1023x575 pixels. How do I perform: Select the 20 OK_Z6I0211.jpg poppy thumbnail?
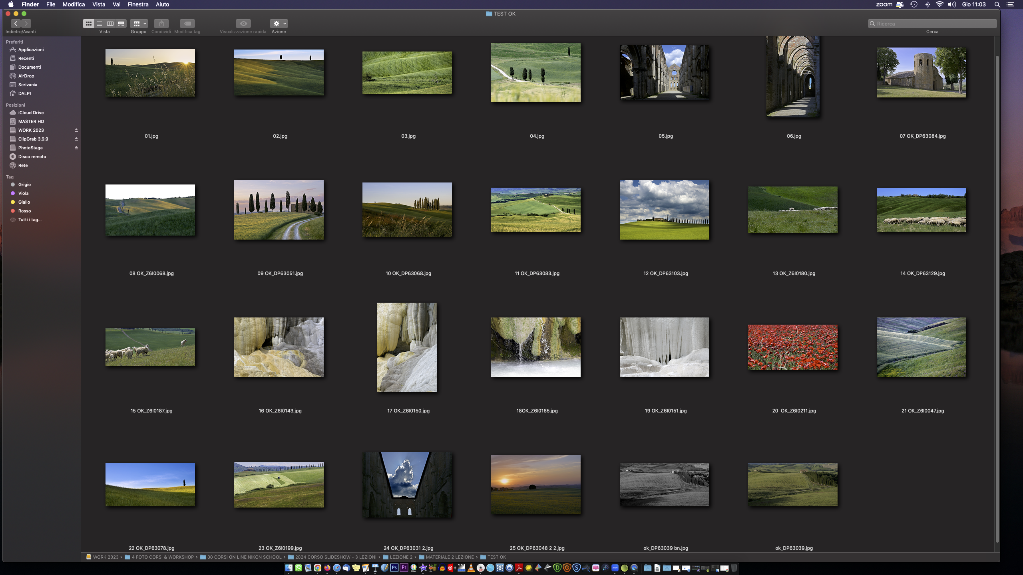click(x=792, y=347)
